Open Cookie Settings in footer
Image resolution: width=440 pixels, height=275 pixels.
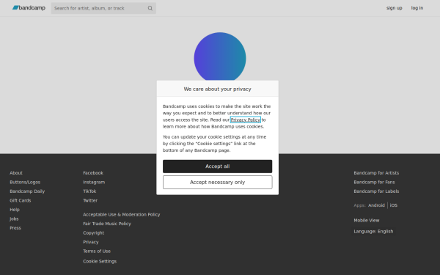(x=100, y=261)
